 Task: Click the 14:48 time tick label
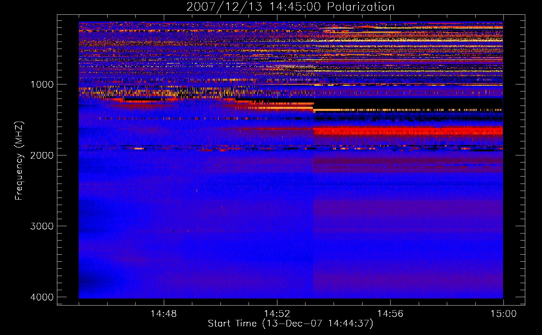click(163, 314)
